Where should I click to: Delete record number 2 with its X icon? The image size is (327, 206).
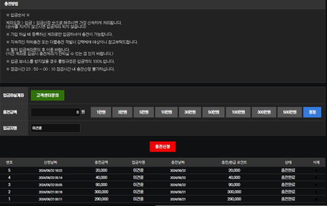(316, 192)
